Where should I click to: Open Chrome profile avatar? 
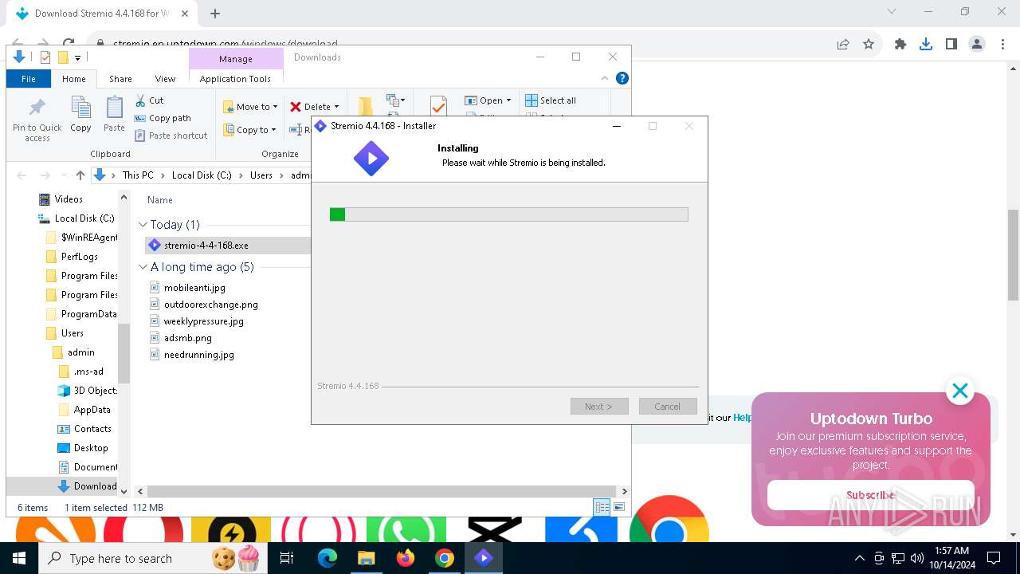point(977,45)
